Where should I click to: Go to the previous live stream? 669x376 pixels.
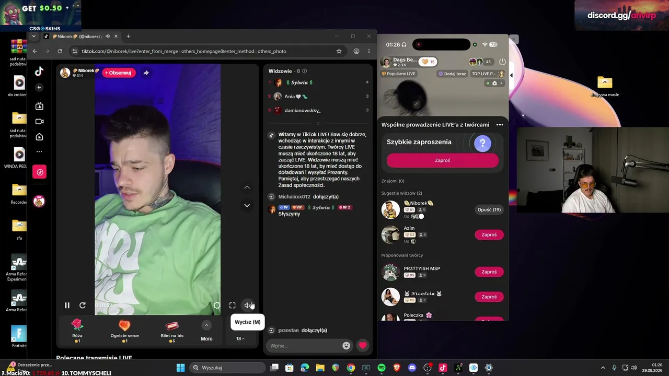[247, 187]
